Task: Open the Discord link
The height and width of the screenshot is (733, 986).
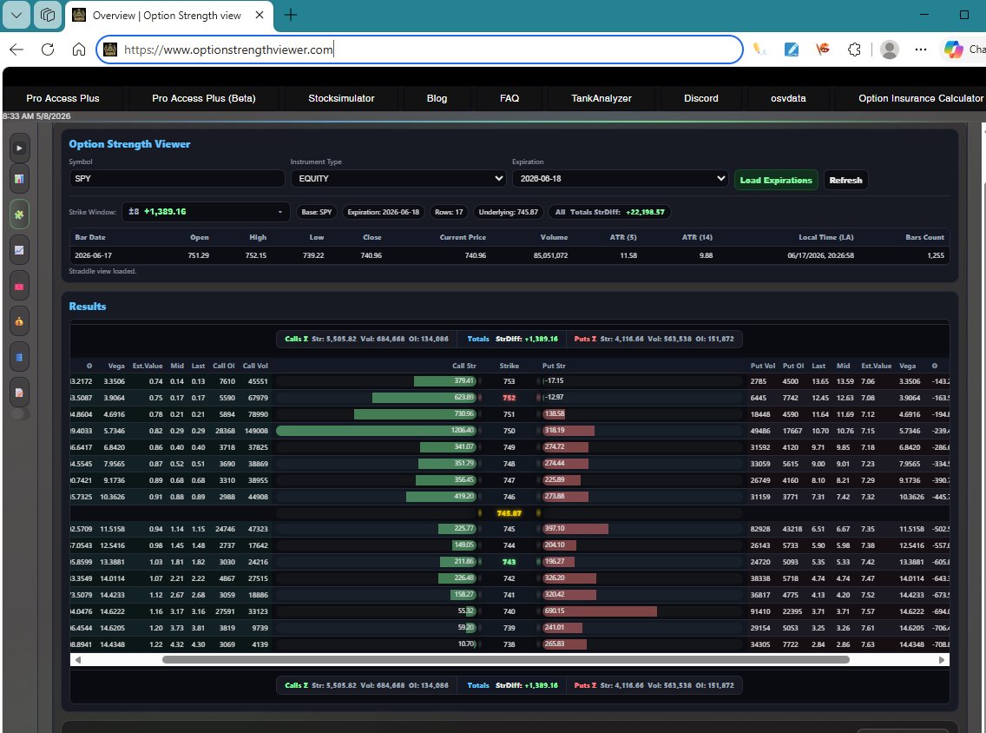Action: (x=701, y=98)
